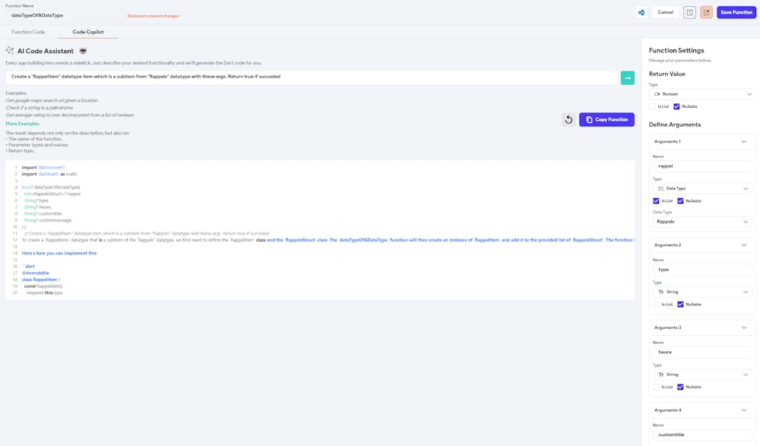
Task: Click the orange open-in-new-window icon
Action: (706, 12)
